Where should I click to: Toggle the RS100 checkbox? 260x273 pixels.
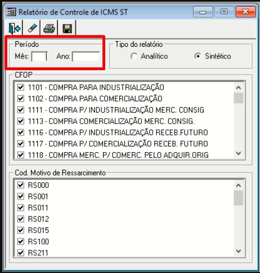pos(21,242)
